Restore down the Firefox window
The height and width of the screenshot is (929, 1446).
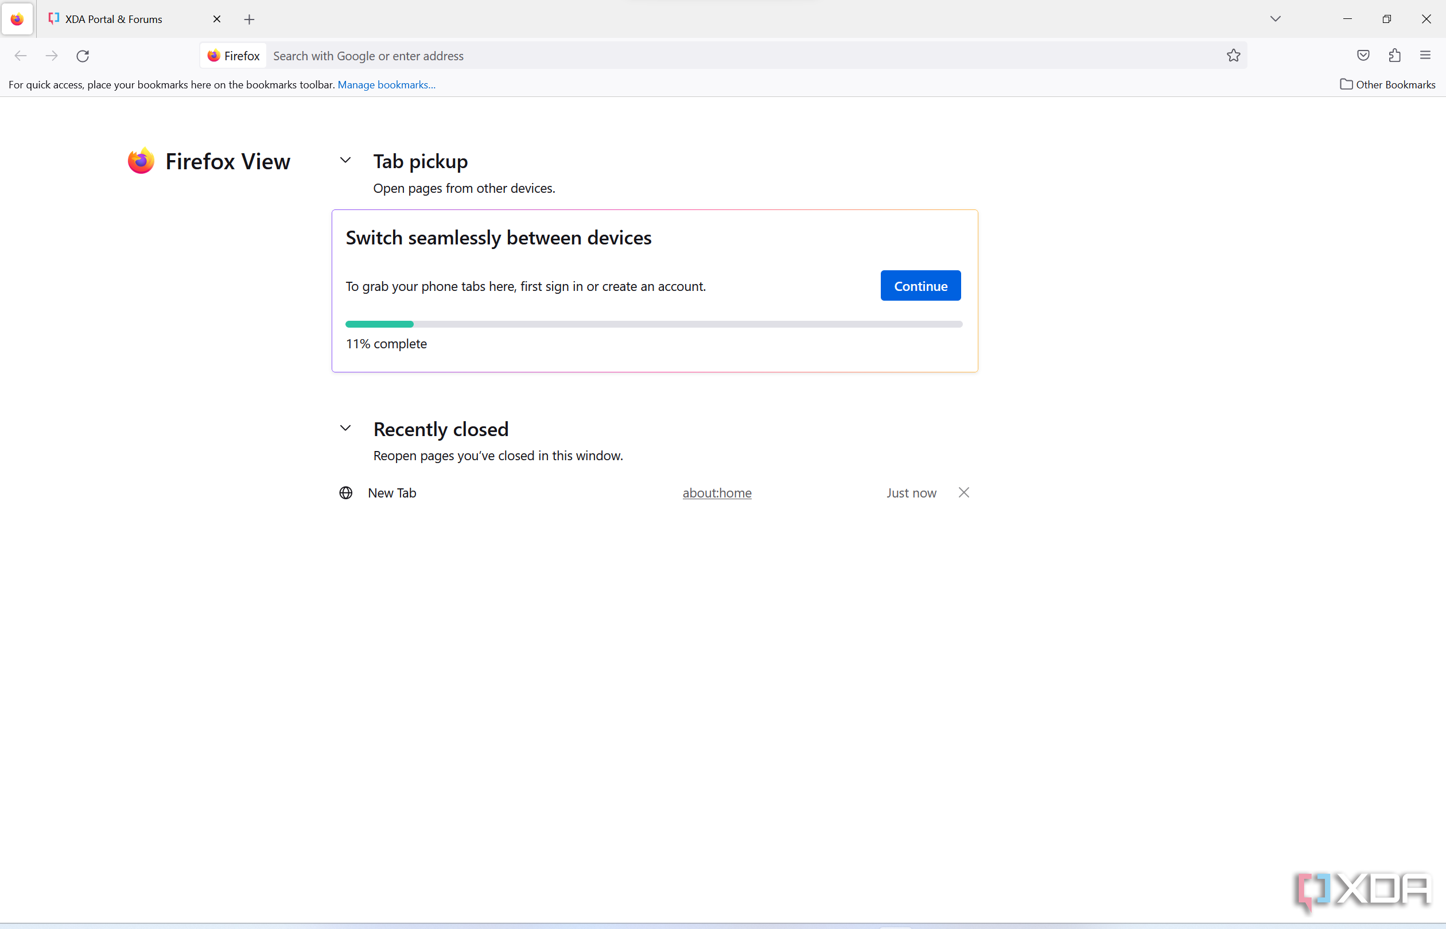point(1386,20)
